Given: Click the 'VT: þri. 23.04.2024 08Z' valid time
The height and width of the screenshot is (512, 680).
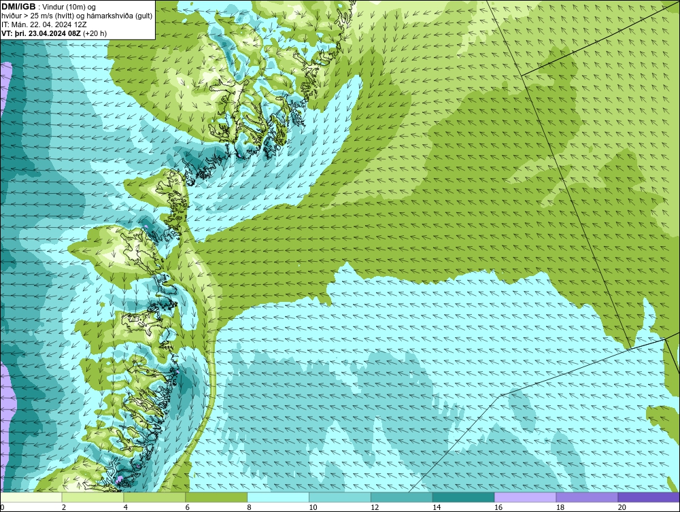Looking at the screenshot, I should pyautogui.click(x=41, y=33).
